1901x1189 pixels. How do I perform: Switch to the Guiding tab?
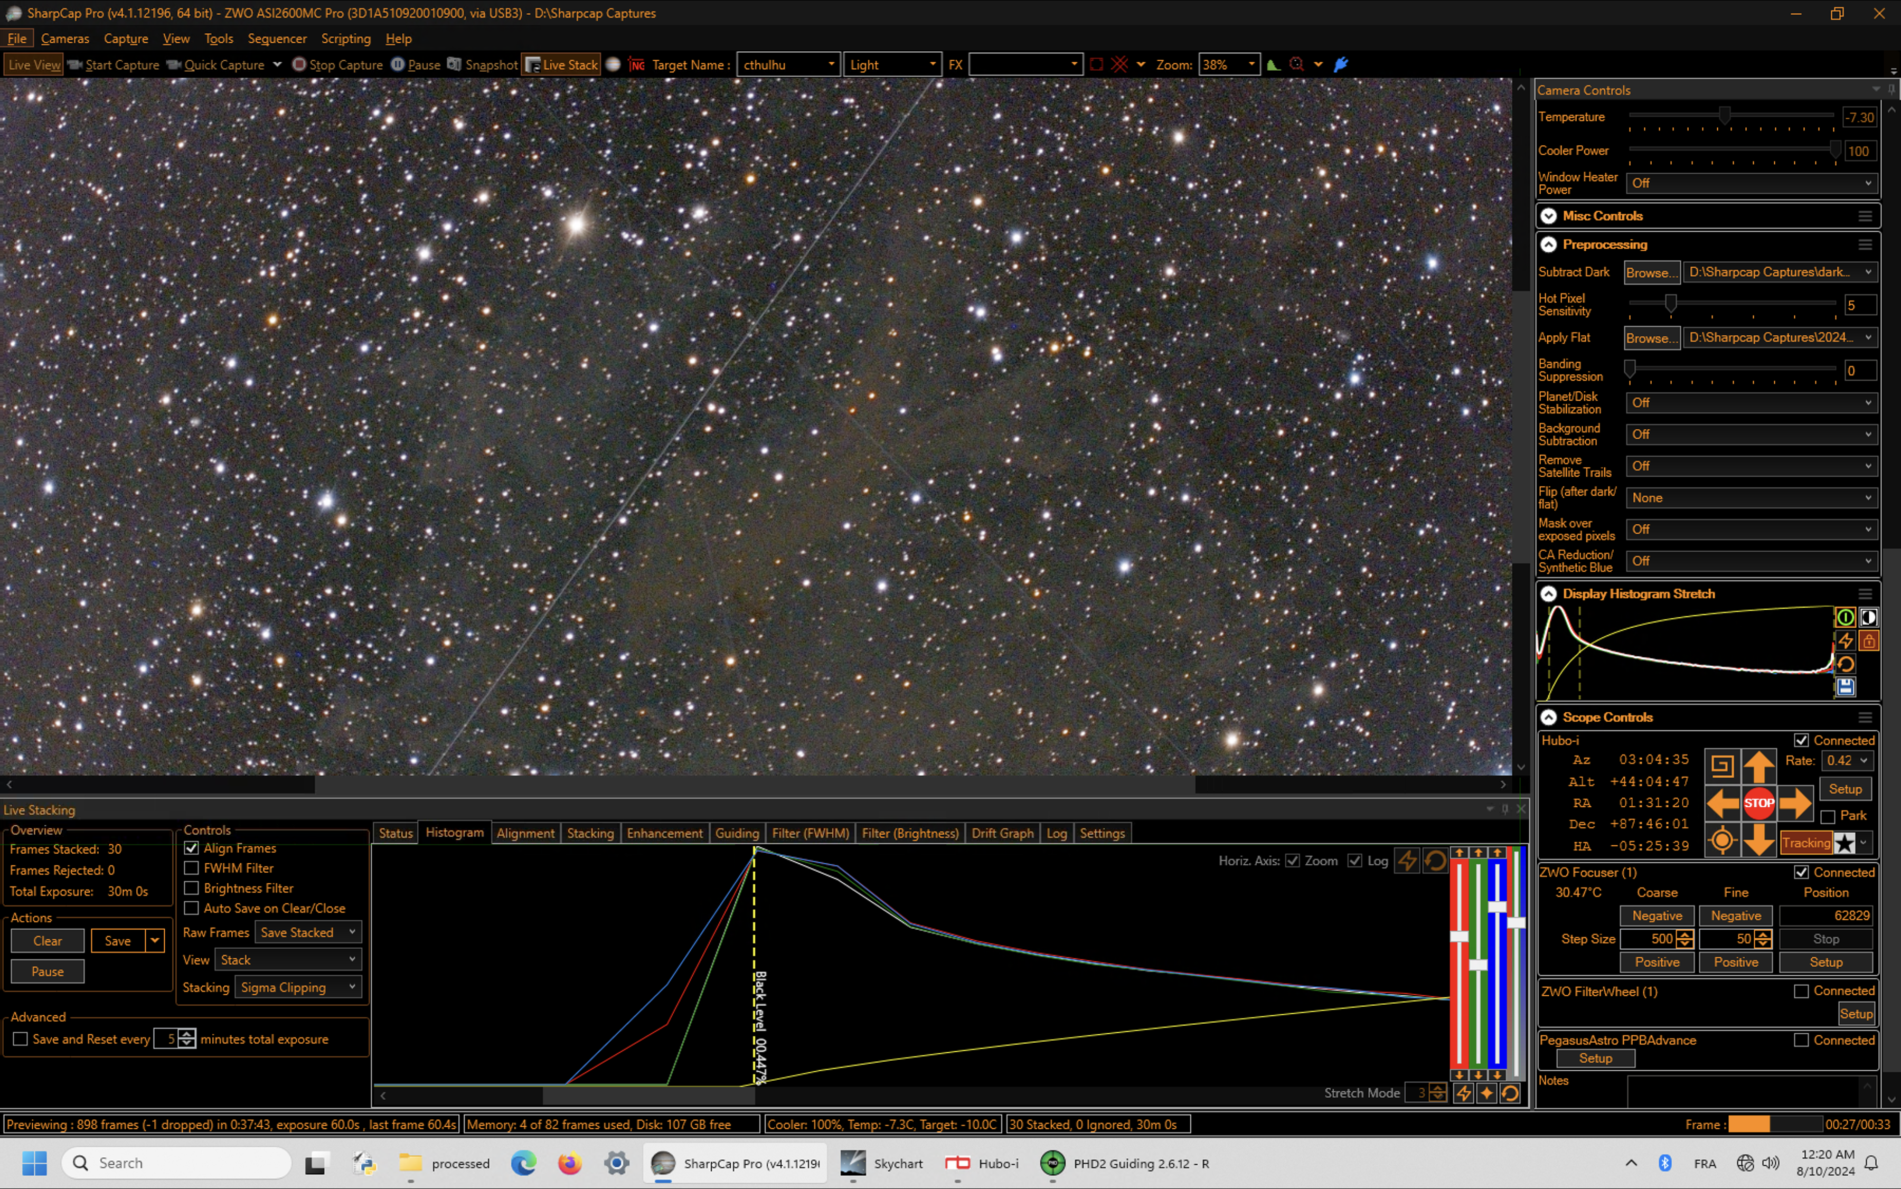pos(737,834)
